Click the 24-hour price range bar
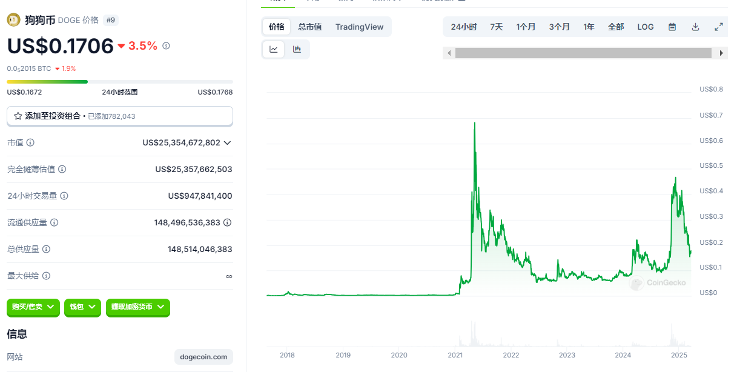 tap(120, 81)
